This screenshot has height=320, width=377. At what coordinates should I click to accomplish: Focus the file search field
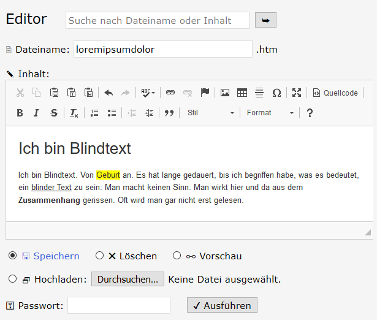click(x=158, y=20)
